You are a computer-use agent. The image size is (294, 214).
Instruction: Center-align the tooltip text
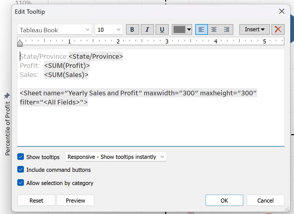pos(214,29)
